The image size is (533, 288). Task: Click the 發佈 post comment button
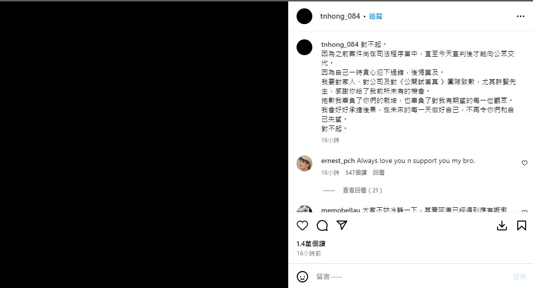[x=519, y=277]
